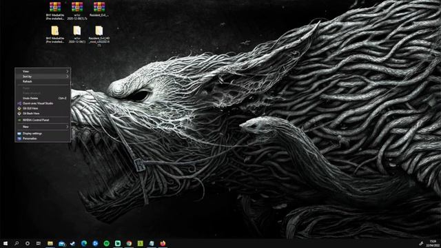Viewport: 441px width, 248px height.
Task: Launch Microsoft Edge from the taskbar
Action: pos(84,243)
